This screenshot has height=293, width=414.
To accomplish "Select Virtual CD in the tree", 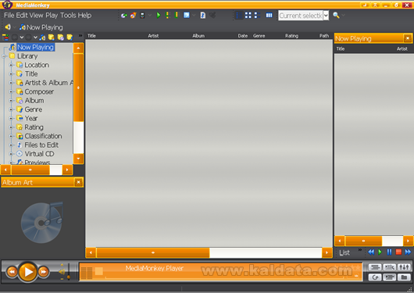I will click(39, 154).
